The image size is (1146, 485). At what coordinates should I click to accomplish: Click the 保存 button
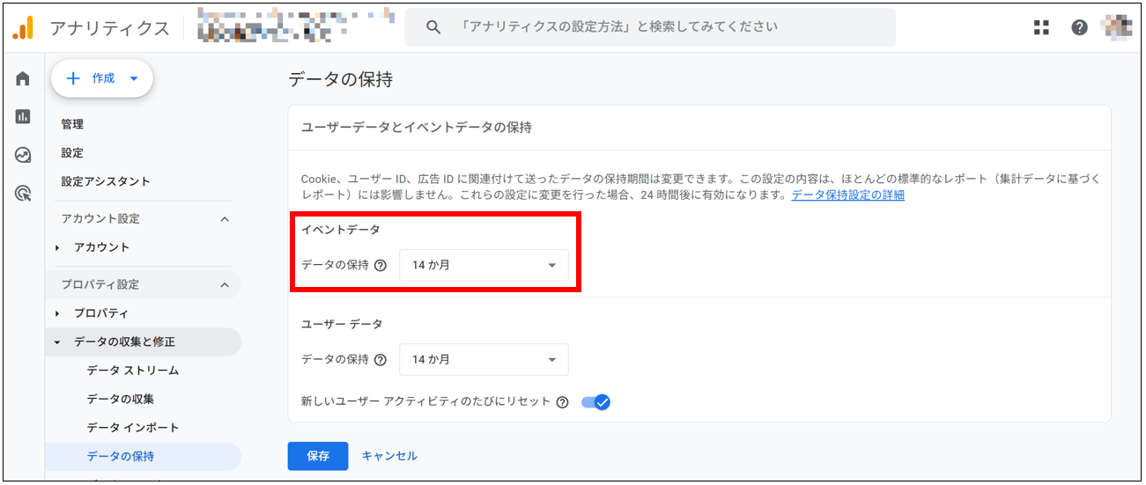click(x=318, y=456)
